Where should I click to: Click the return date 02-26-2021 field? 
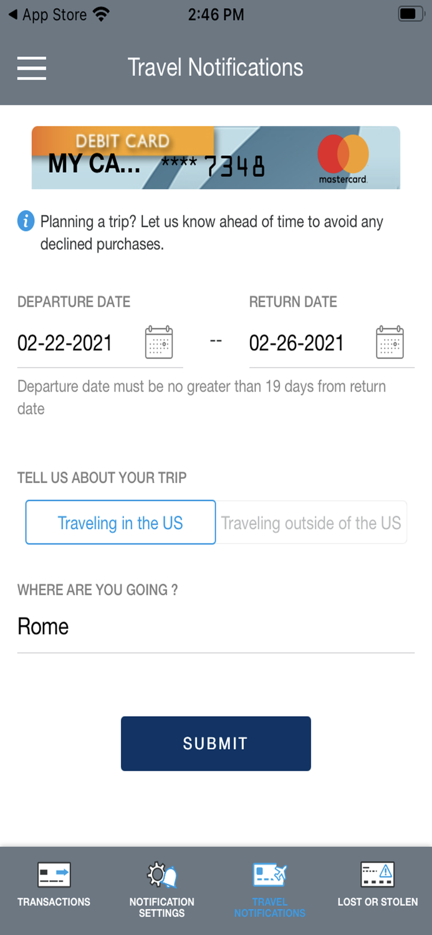(x=297, y=343)
